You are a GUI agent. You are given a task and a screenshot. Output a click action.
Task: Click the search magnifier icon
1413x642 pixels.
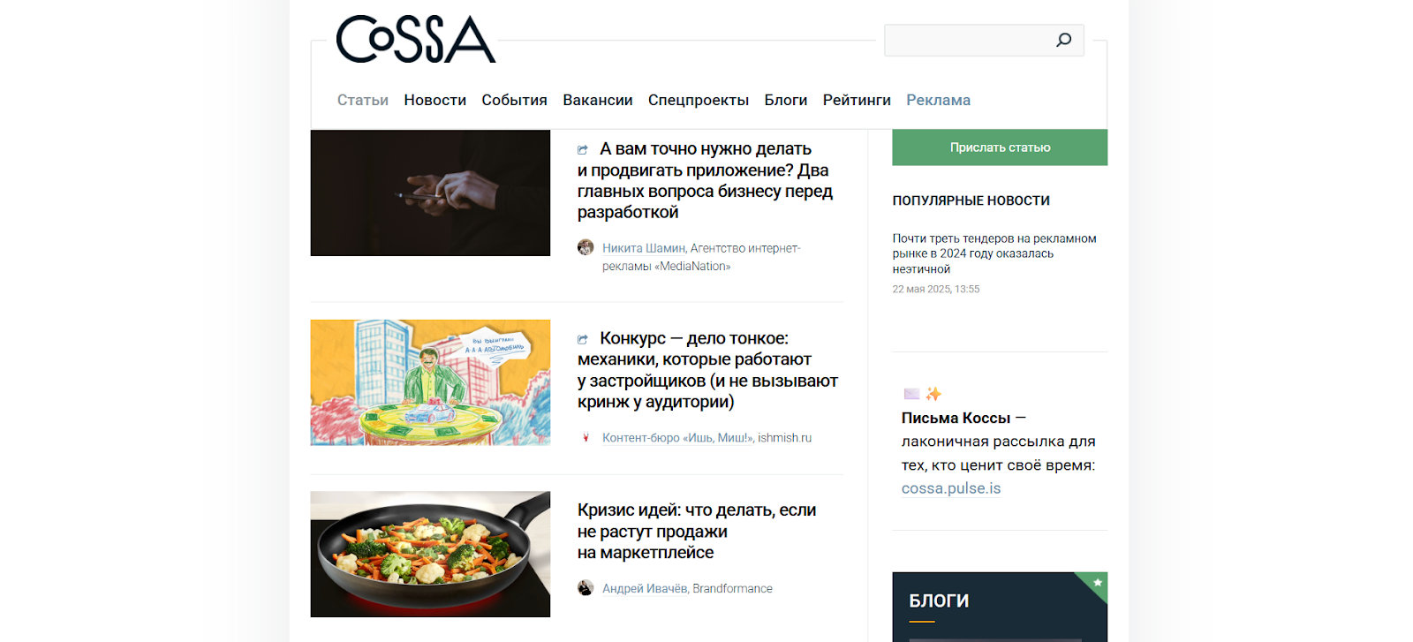pyautogui.click(x=1063, y=40)
